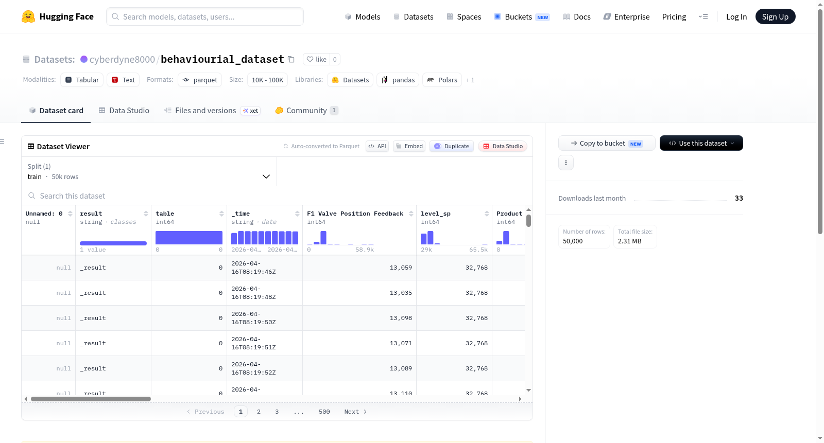Copy the dataset name with the copy icon
This screenshot has height=443, width=824.
pos(291,59)
